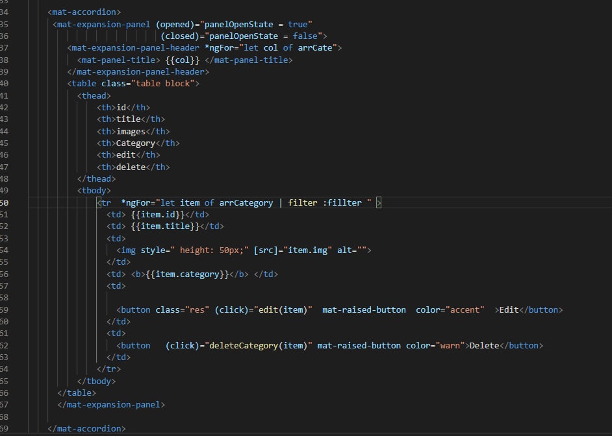Viewport: 612px width, 436px height.
Task: Click the color="accent" attribute
Action: pos(450,309)
